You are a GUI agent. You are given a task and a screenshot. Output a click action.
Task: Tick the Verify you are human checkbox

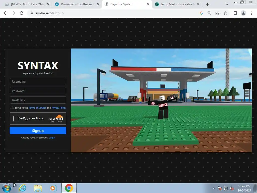coord(16,119)
